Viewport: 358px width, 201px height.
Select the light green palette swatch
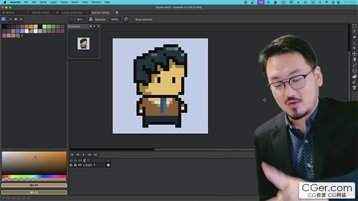[x=45, y=27]
